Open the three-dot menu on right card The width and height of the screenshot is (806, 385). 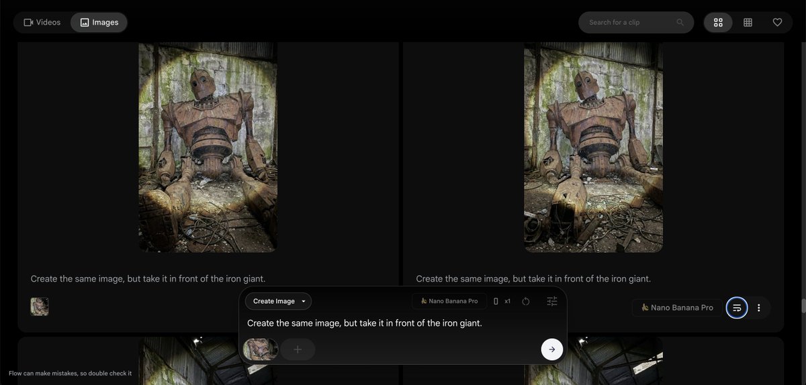point(759,308)
